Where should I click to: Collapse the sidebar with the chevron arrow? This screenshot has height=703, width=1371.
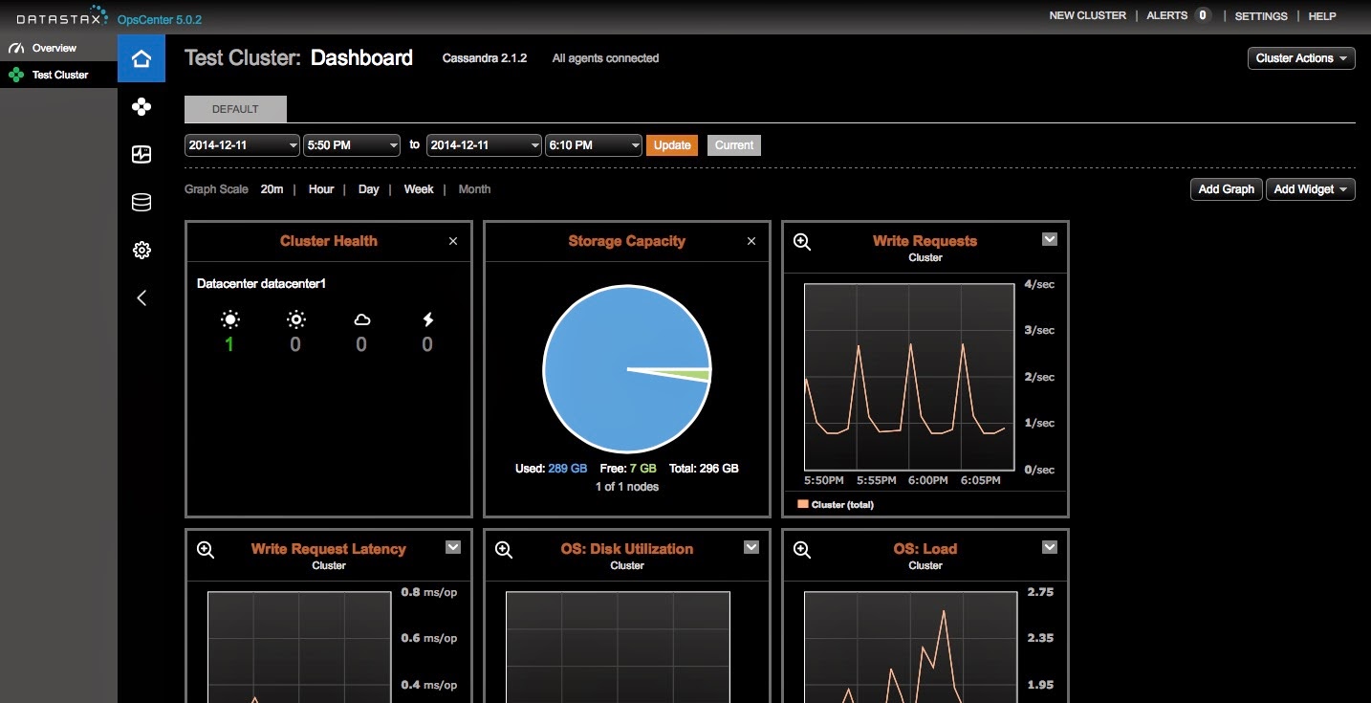(x=141, y=297)
